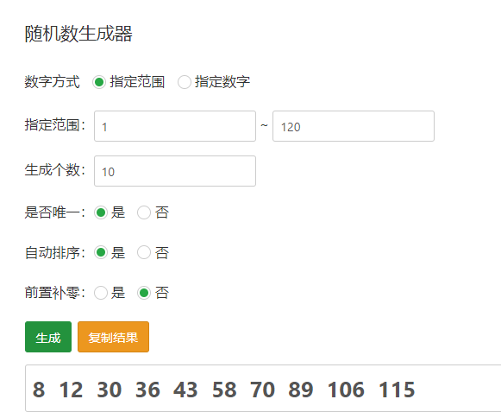Select the 指定数字 radio option
This screenshot has width=501, height=412.
(185, 82)
